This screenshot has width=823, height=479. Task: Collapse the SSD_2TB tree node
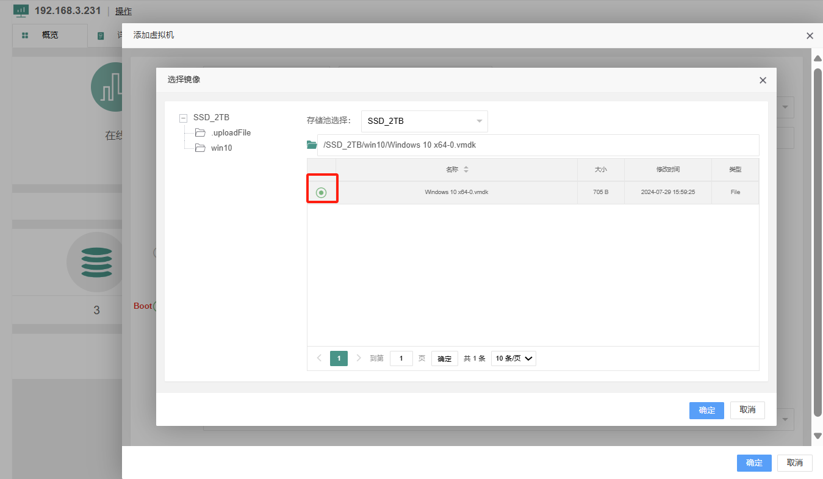[184, 118]
